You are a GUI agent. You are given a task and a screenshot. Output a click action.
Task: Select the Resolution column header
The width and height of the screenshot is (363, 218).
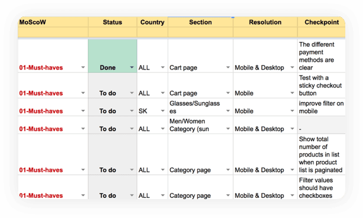point(265,22)
